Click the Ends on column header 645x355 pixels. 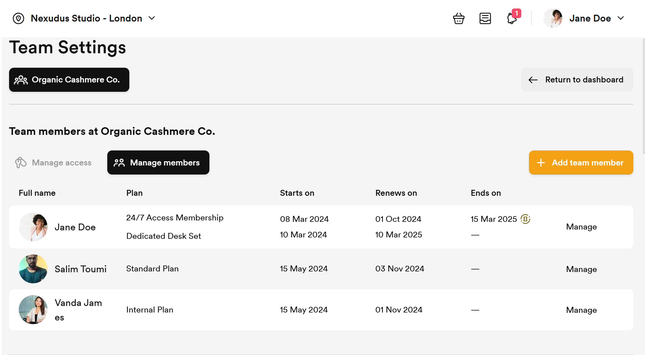(486, 193)
